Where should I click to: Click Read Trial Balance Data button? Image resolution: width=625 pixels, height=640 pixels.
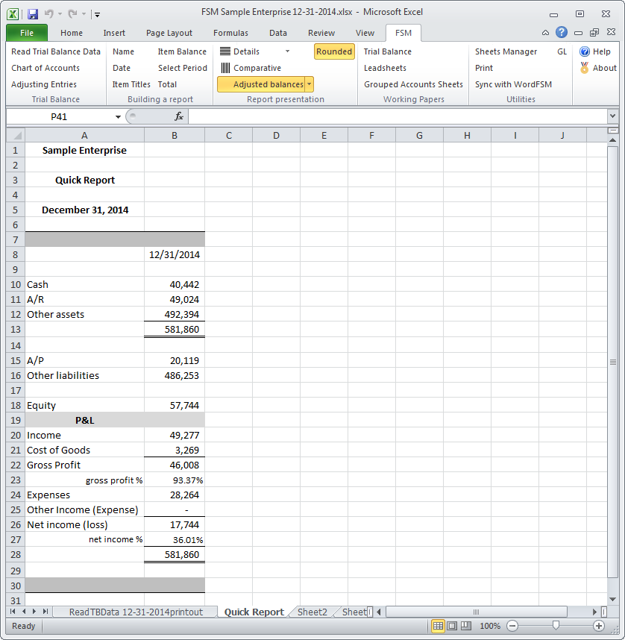56,51
